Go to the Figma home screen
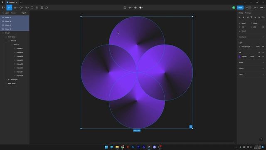This screenshot has height=150, width=266. point(2,2)
